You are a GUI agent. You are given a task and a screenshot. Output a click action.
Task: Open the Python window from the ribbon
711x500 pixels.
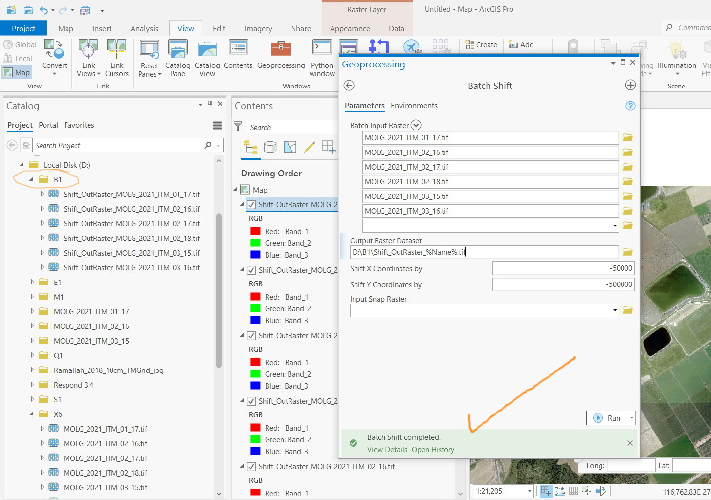pyautogui.click(x=322, y=56)
